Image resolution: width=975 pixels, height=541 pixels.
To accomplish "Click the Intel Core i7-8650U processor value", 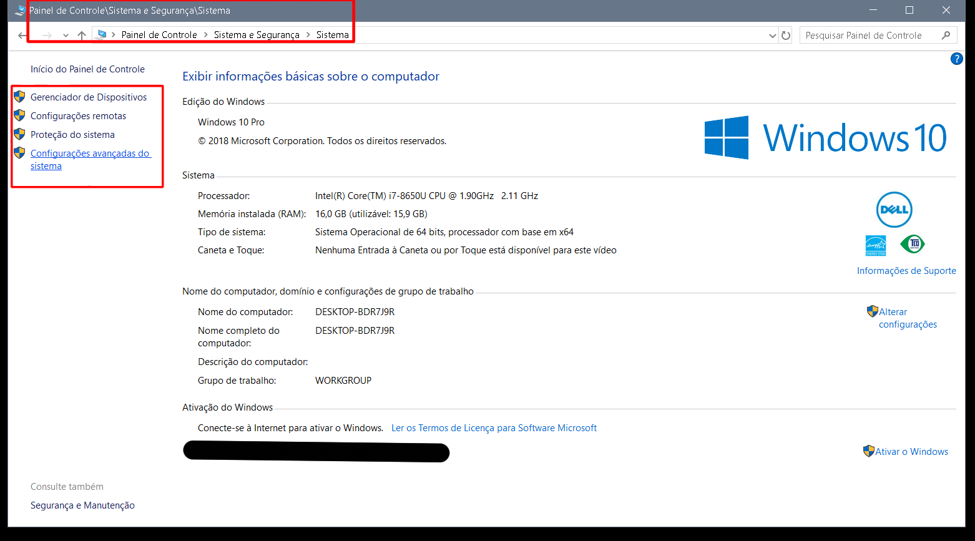I will point(426,196).
